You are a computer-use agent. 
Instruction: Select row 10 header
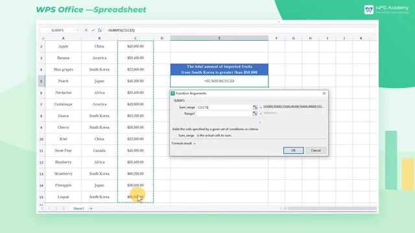pos(41,139)
